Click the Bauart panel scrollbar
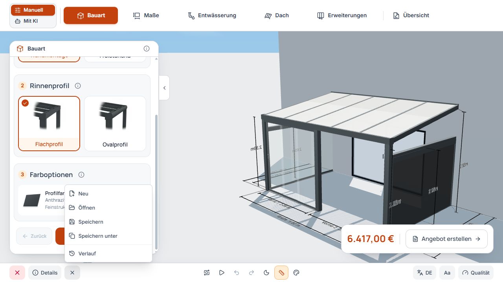This screenshot has width=503, height=282. tap(156, 182)
